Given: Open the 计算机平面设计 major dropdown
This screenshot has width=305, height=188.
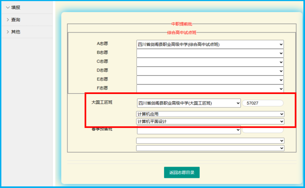Looking at the screenshot, I should click(x=210, y=121).
